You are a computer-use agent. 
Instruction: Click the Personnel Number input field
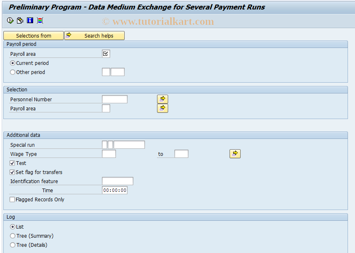click(115, 99)
